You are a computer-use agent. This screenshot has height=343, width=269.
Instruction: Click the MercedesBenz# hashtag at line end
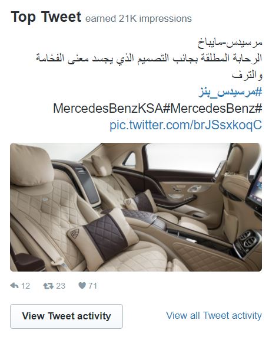pos(216,108)
